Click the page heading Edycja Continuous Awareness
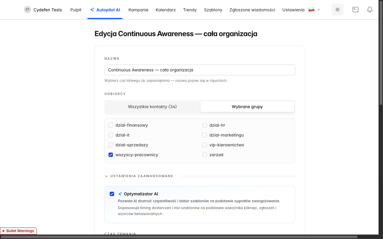This screenshot has height=239, width=383. click(176, 34)
